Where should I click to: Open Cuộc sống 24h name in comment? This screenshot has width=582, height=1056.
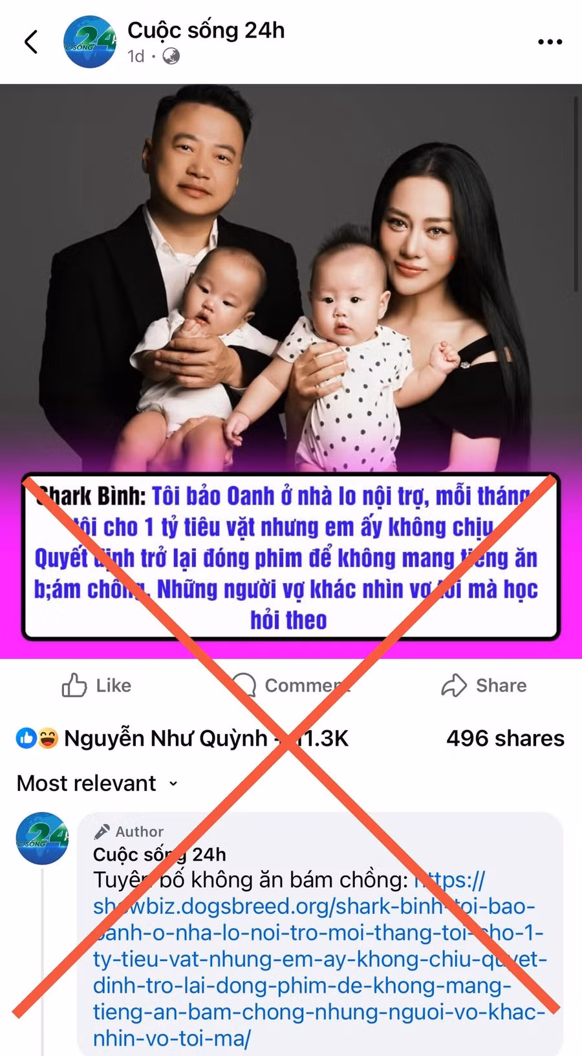click(x=159, y=854)
